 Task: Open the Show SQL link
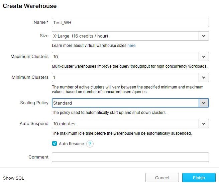(13, 178)
